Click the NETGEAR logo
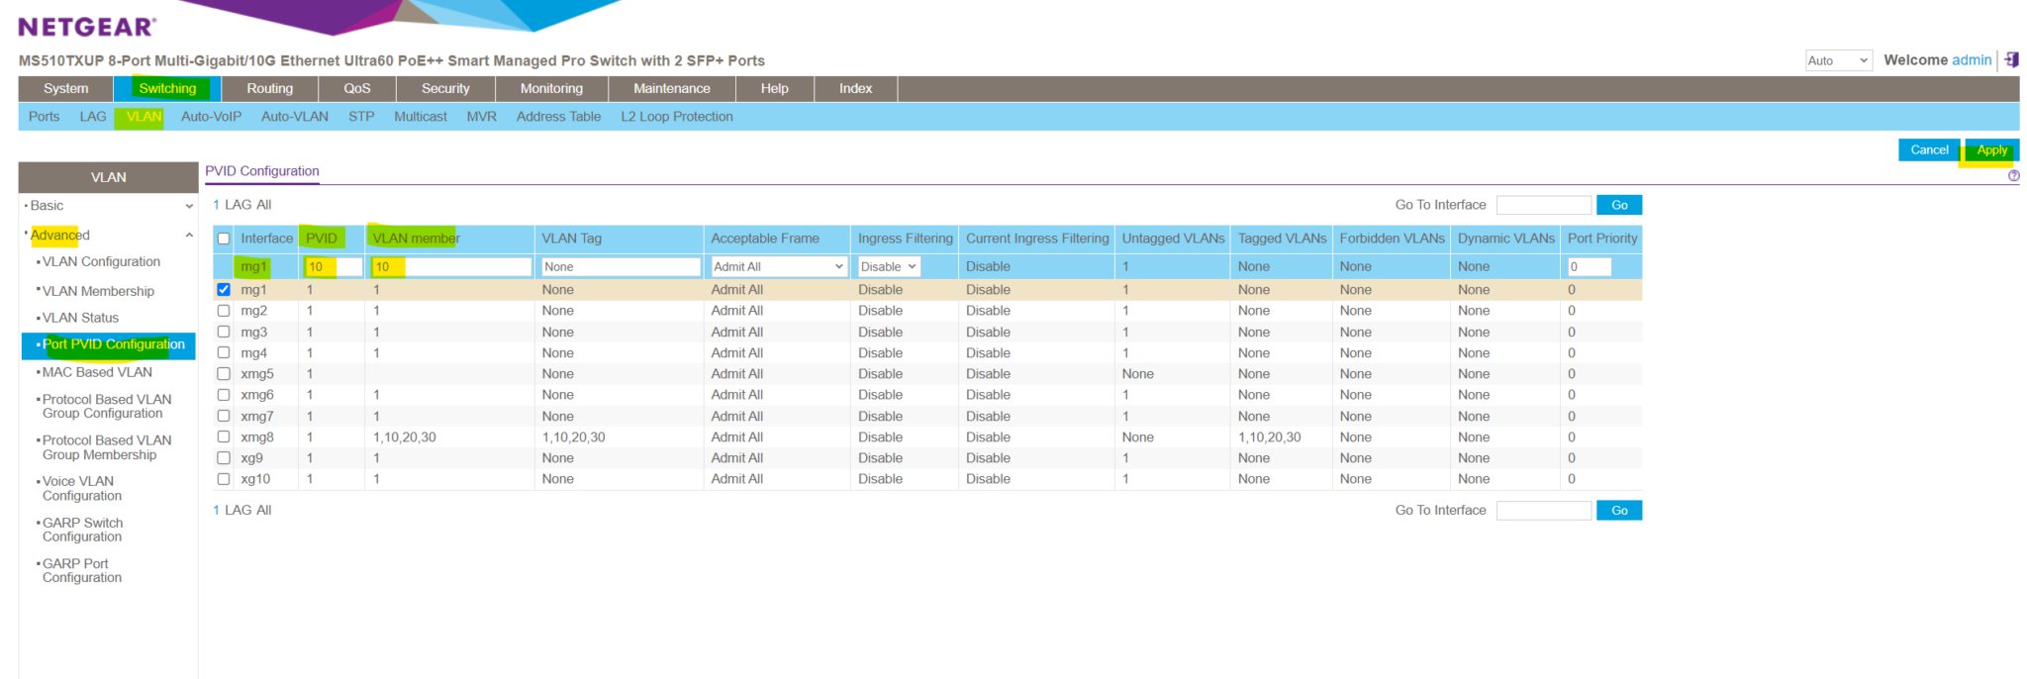2027x679 pixels. pyautogui.click(x=87, y=28)
